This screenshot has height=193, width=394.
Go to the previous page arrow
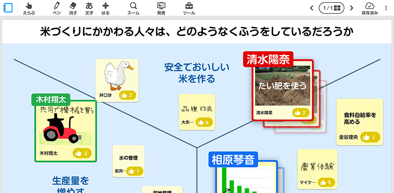pos(311,8)
